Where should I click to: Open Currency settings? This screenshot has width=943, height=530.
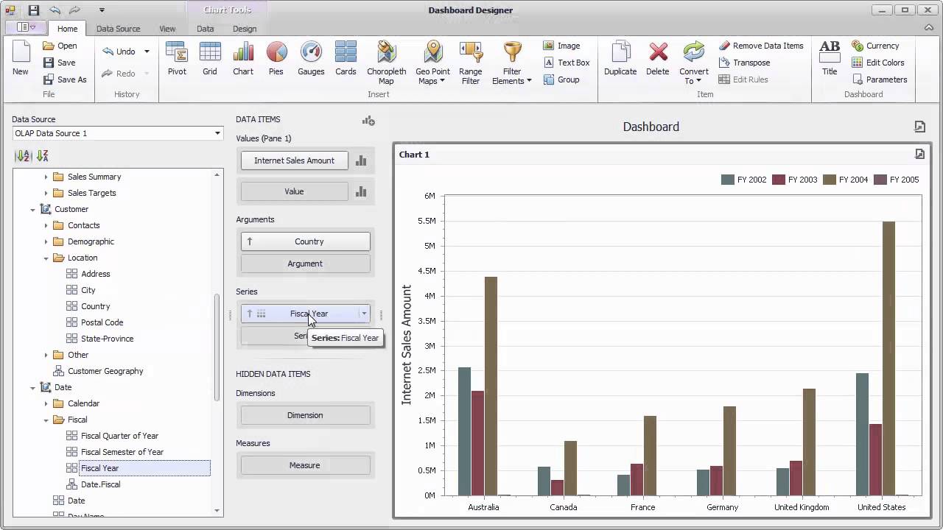pyautogui.click(x=875, y=46)
